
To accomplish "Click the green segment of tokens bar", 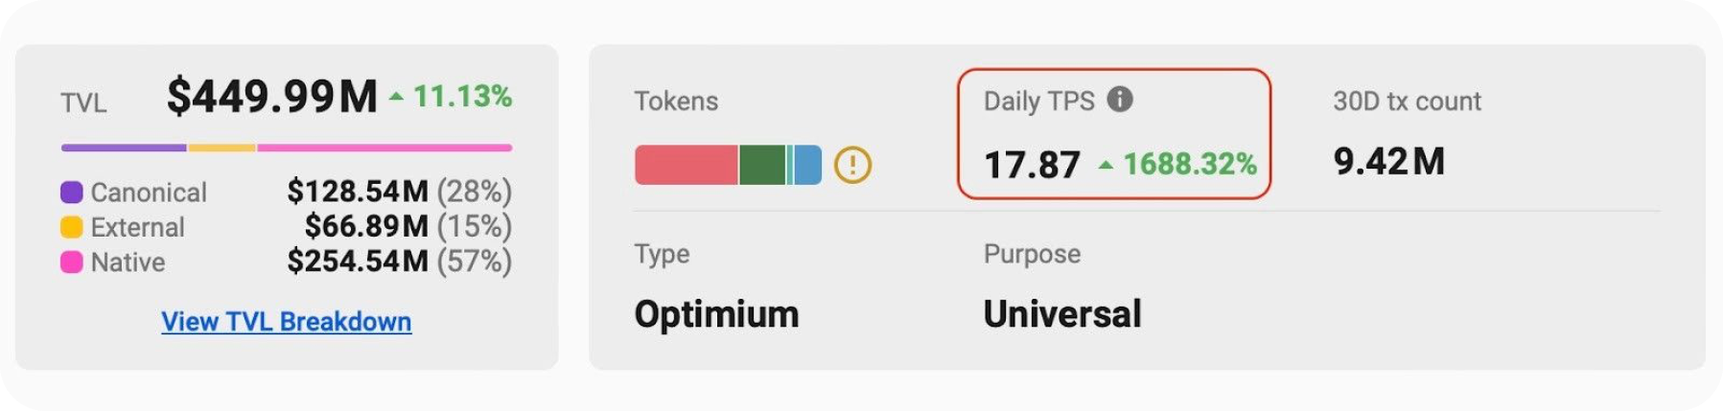I will 762,165.
